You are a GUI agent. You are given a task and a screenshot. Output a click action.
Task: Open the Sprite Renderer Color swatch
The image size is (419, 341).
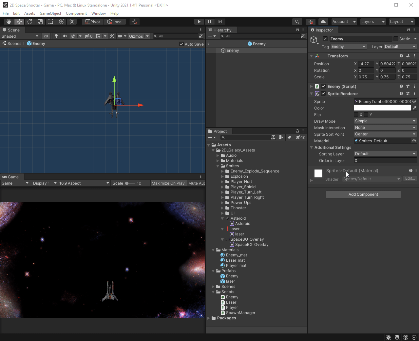click(x=382, y=108)
